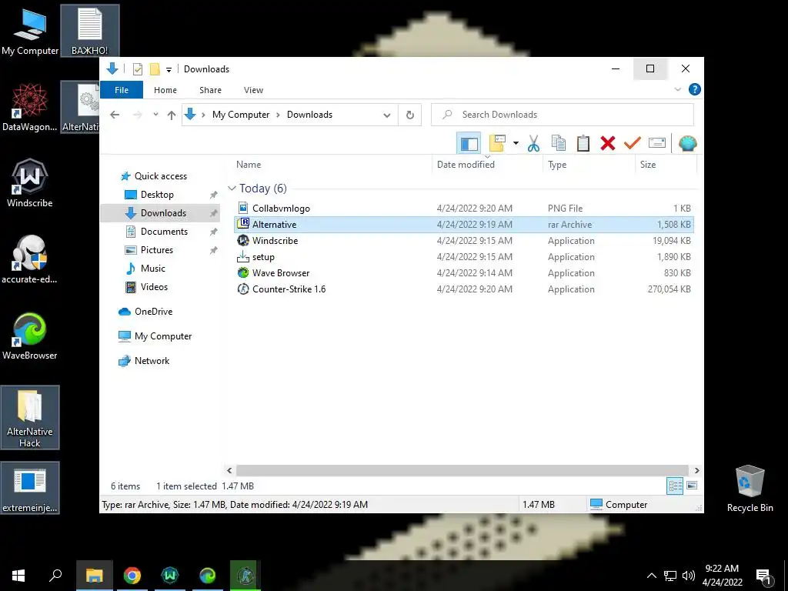The height and width of the screenshot is (591, 788).
Task: Refresh the Downloads folder
Action: 410,115
